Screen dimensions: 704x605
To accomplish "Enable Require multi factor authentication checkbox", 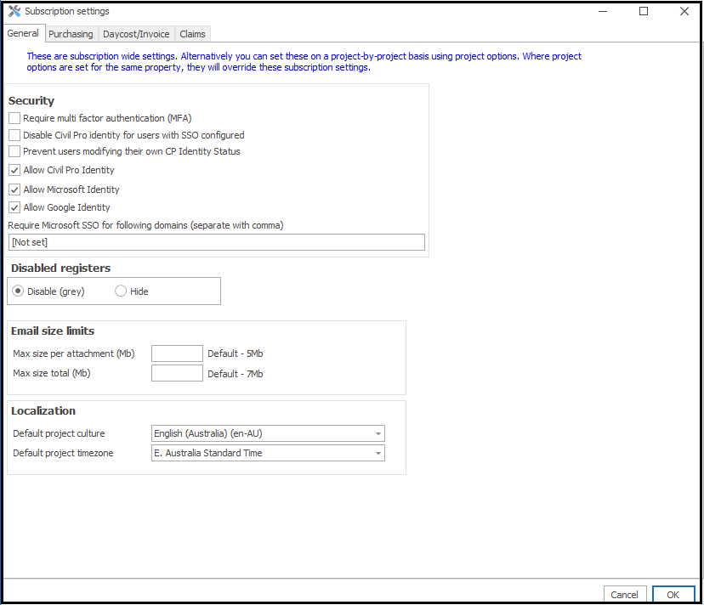I will pos(14,119).
